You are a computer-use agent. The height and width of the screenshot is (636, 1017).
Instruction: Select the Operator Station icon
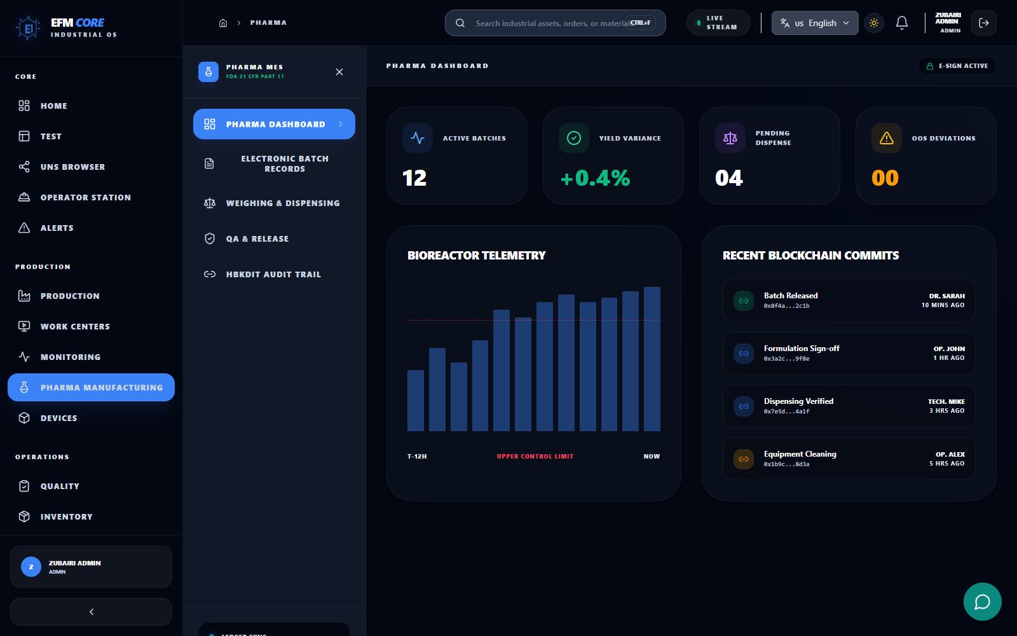[85, 197]
